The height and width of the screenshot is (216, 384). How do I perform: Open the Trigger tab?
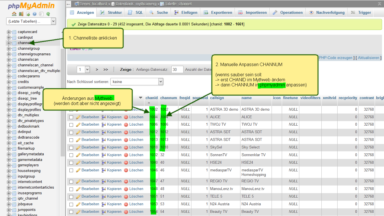(361, 12)
